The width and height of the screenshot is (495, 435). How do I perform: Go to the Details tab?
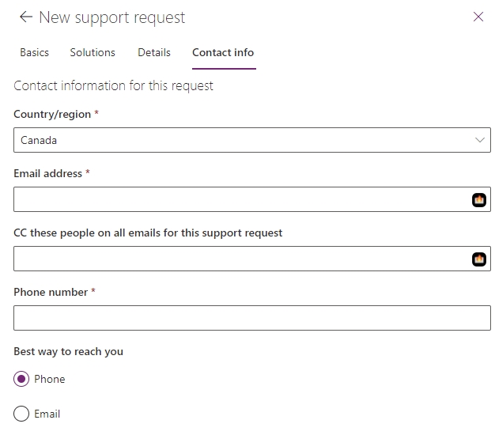point(154,52)
